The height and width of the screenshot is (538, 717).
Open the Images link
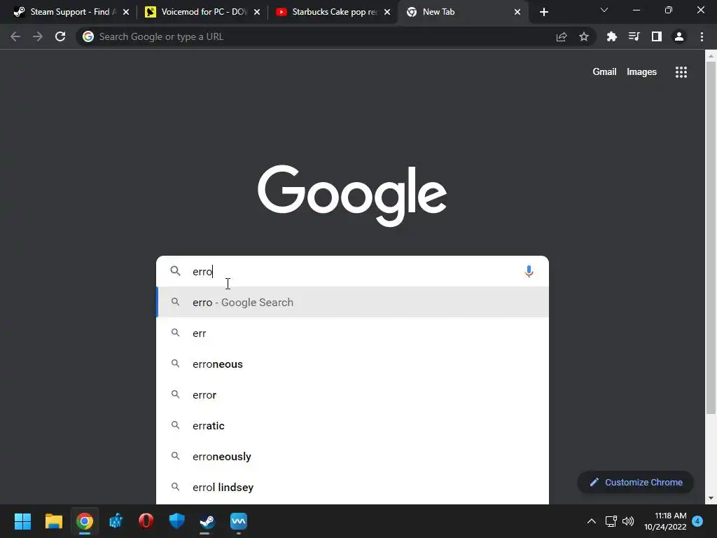[x=641, y=72]
